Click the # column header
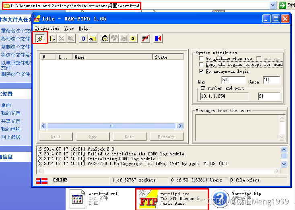Viewport: 295px width, 210px height. [x=48, y=57]
